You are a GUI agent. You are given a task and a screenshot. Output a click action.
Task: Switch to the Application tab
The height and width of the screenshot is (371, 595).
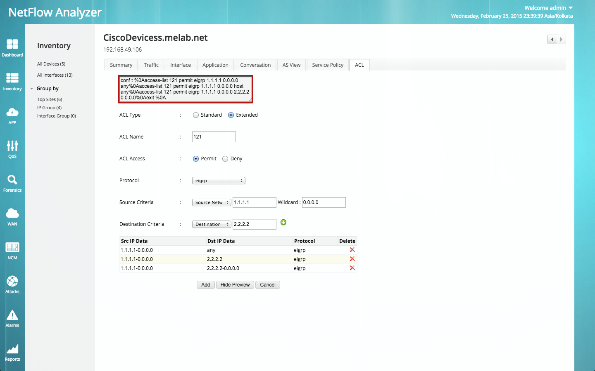[215, 65]
